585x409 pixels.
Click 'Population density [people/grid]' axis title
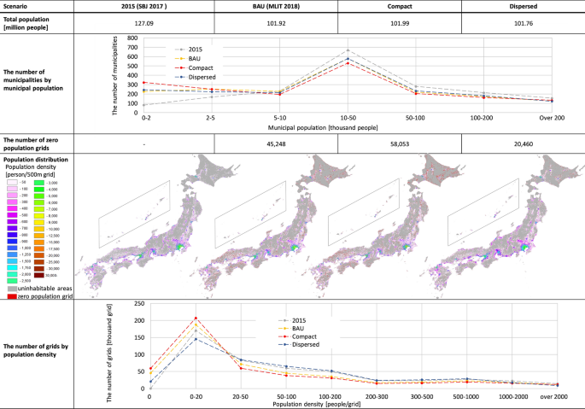tap(317, 404)
